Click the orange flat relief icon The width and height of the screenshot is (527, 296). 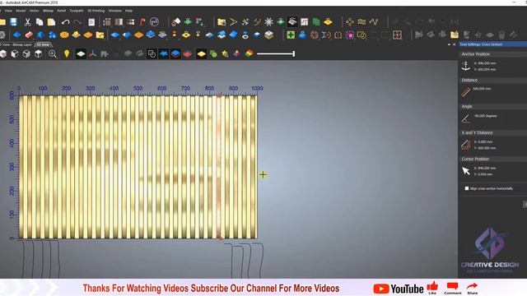[139, 35]
